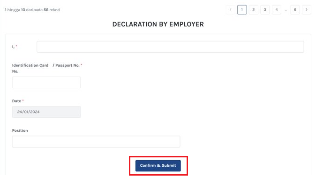Focus the Position text field

coord(96,142)
